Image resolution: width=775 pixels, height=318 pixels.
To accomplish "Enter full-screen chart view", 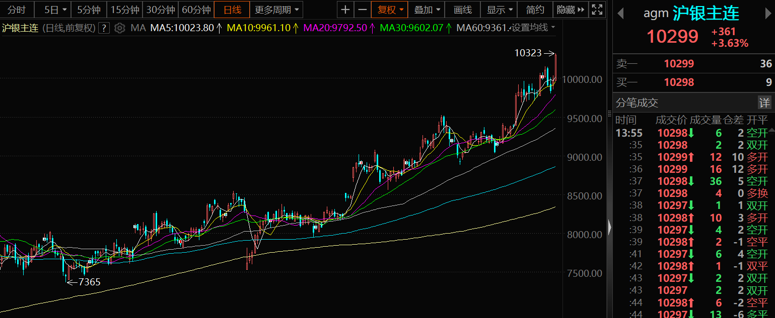I will (x=597, y=10).
